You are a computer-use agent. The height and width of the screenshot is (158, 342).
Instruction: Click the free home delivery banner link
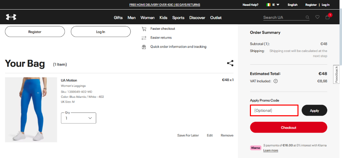click(165, 4)
